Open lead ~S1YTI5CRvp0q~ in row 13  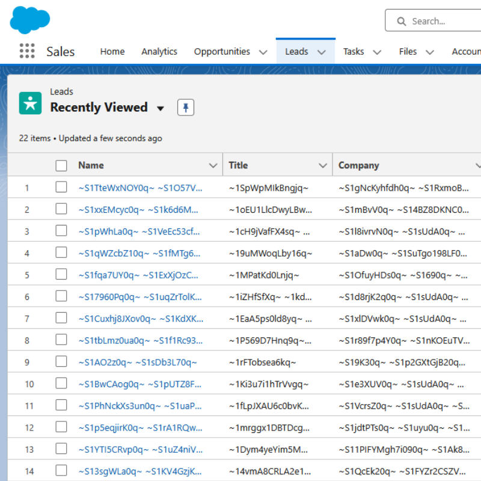141,449
